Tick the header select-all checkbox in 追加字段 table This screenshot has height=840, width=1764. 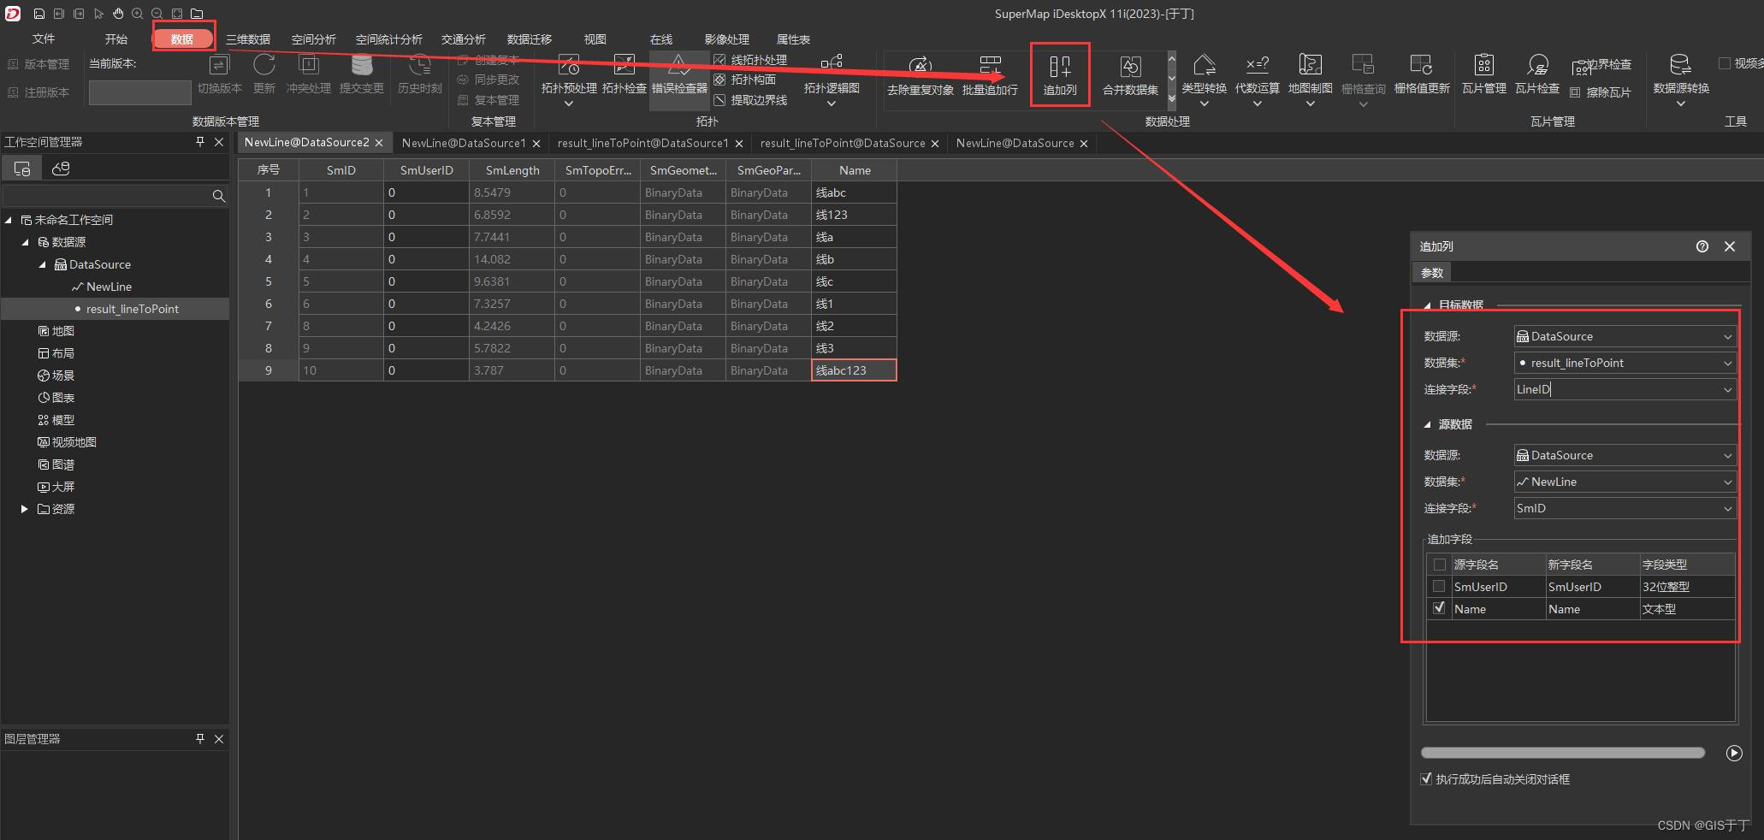pos(1440,565)
